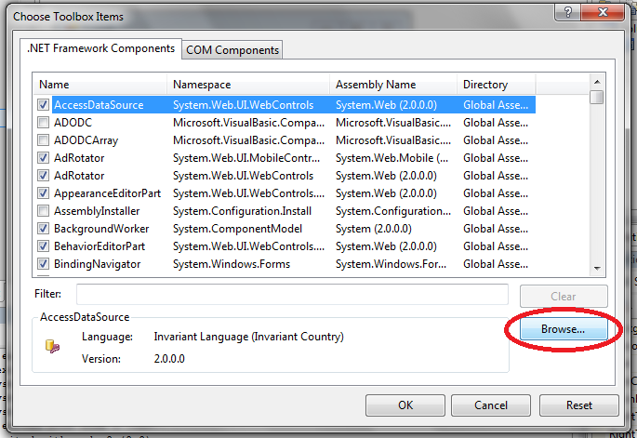Viewport: 637px width, 438px height.
Task: Click the Reset button
Action: pyautogui.click(x=579, y=405)
